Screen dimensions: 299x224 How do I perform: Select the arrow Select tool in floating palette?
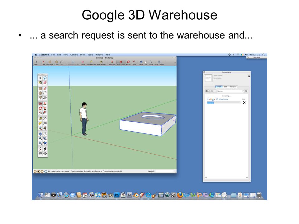[x=40, y=78]
